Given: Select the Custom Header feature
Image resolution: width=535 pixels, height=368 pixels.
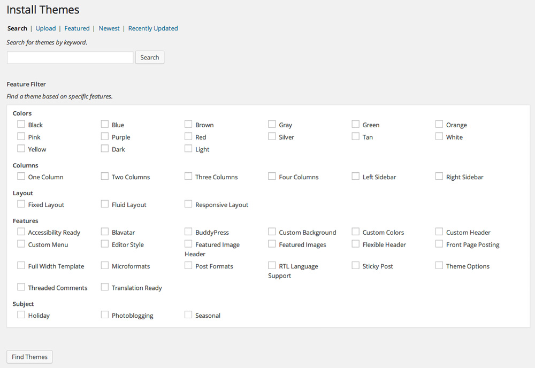Looking at the screenshot, I should coord(439,231).
